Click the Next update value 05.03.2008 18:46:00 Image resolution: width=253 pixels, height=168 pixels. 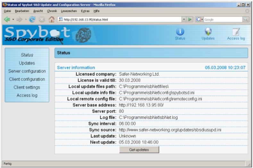coord(139,142)
